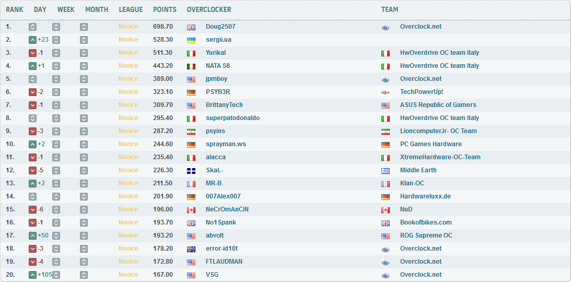
Task: Sort by the POINTS column header
Action: pyautogui.click(x=165, y=9)
